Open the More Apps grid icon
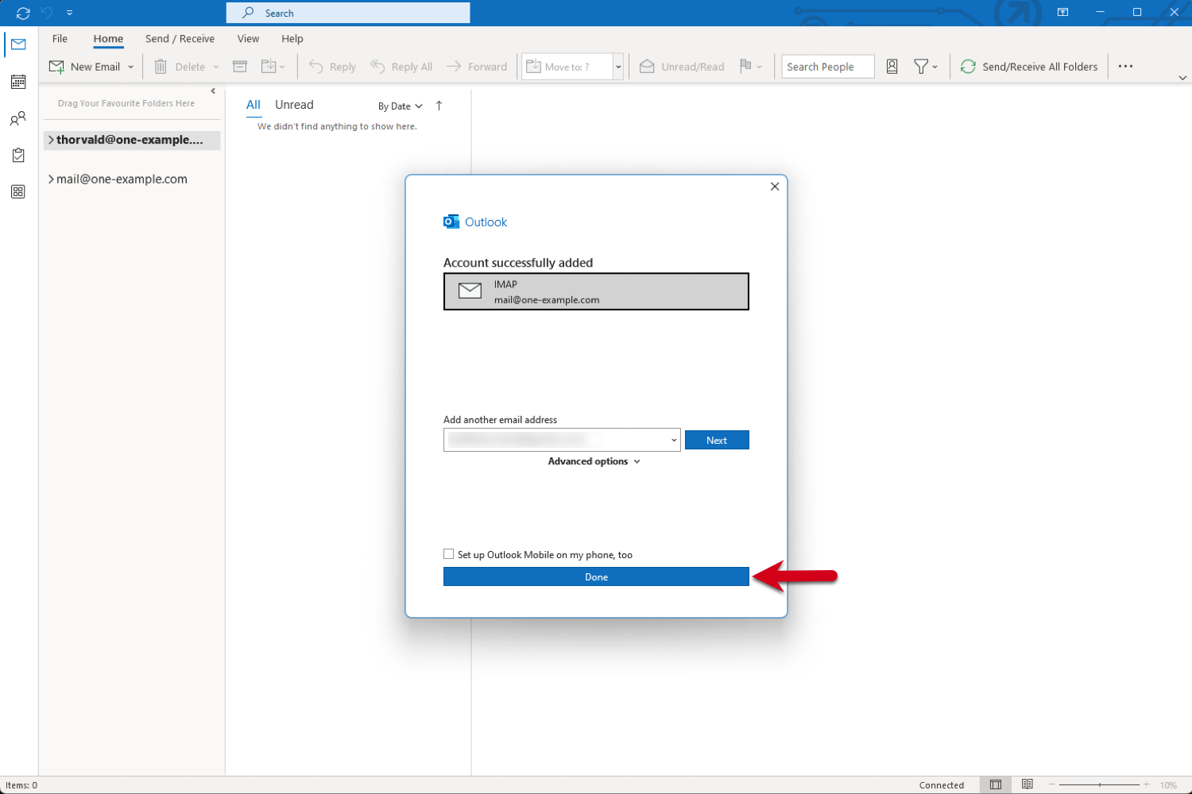The image size is (1192, 794). (x=18, y=191)
